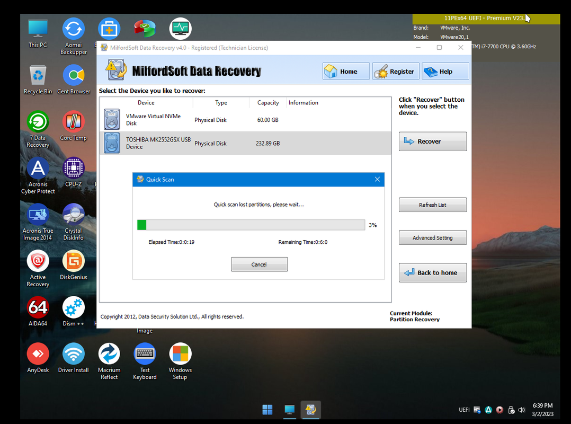The image size is (571, 424).
Task: Click Back to home button
Action: [x=433, y=272]
